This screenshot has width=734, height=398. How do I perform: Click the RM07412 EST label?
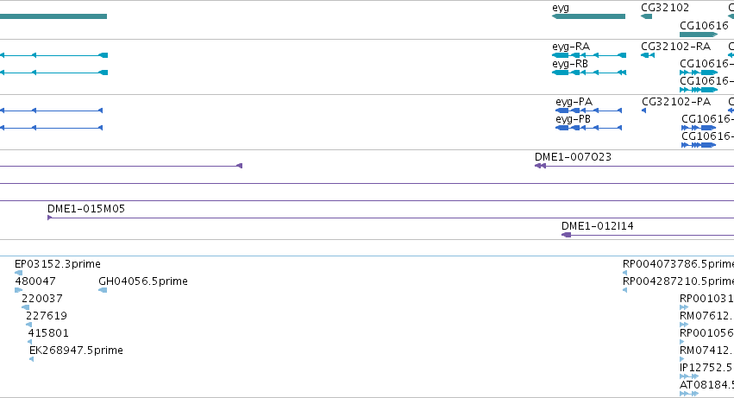[707, 351]
